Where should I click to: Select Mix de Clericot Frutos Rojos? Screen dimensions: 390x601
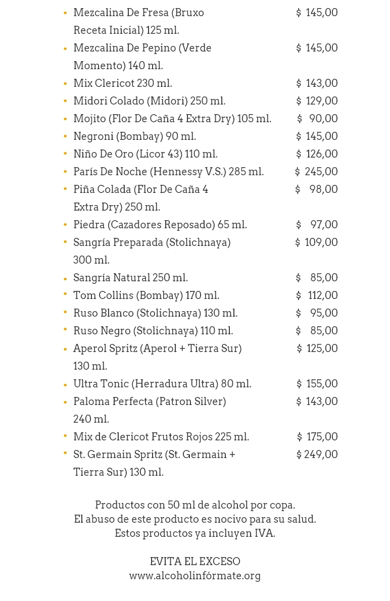[x=161, y=437]
